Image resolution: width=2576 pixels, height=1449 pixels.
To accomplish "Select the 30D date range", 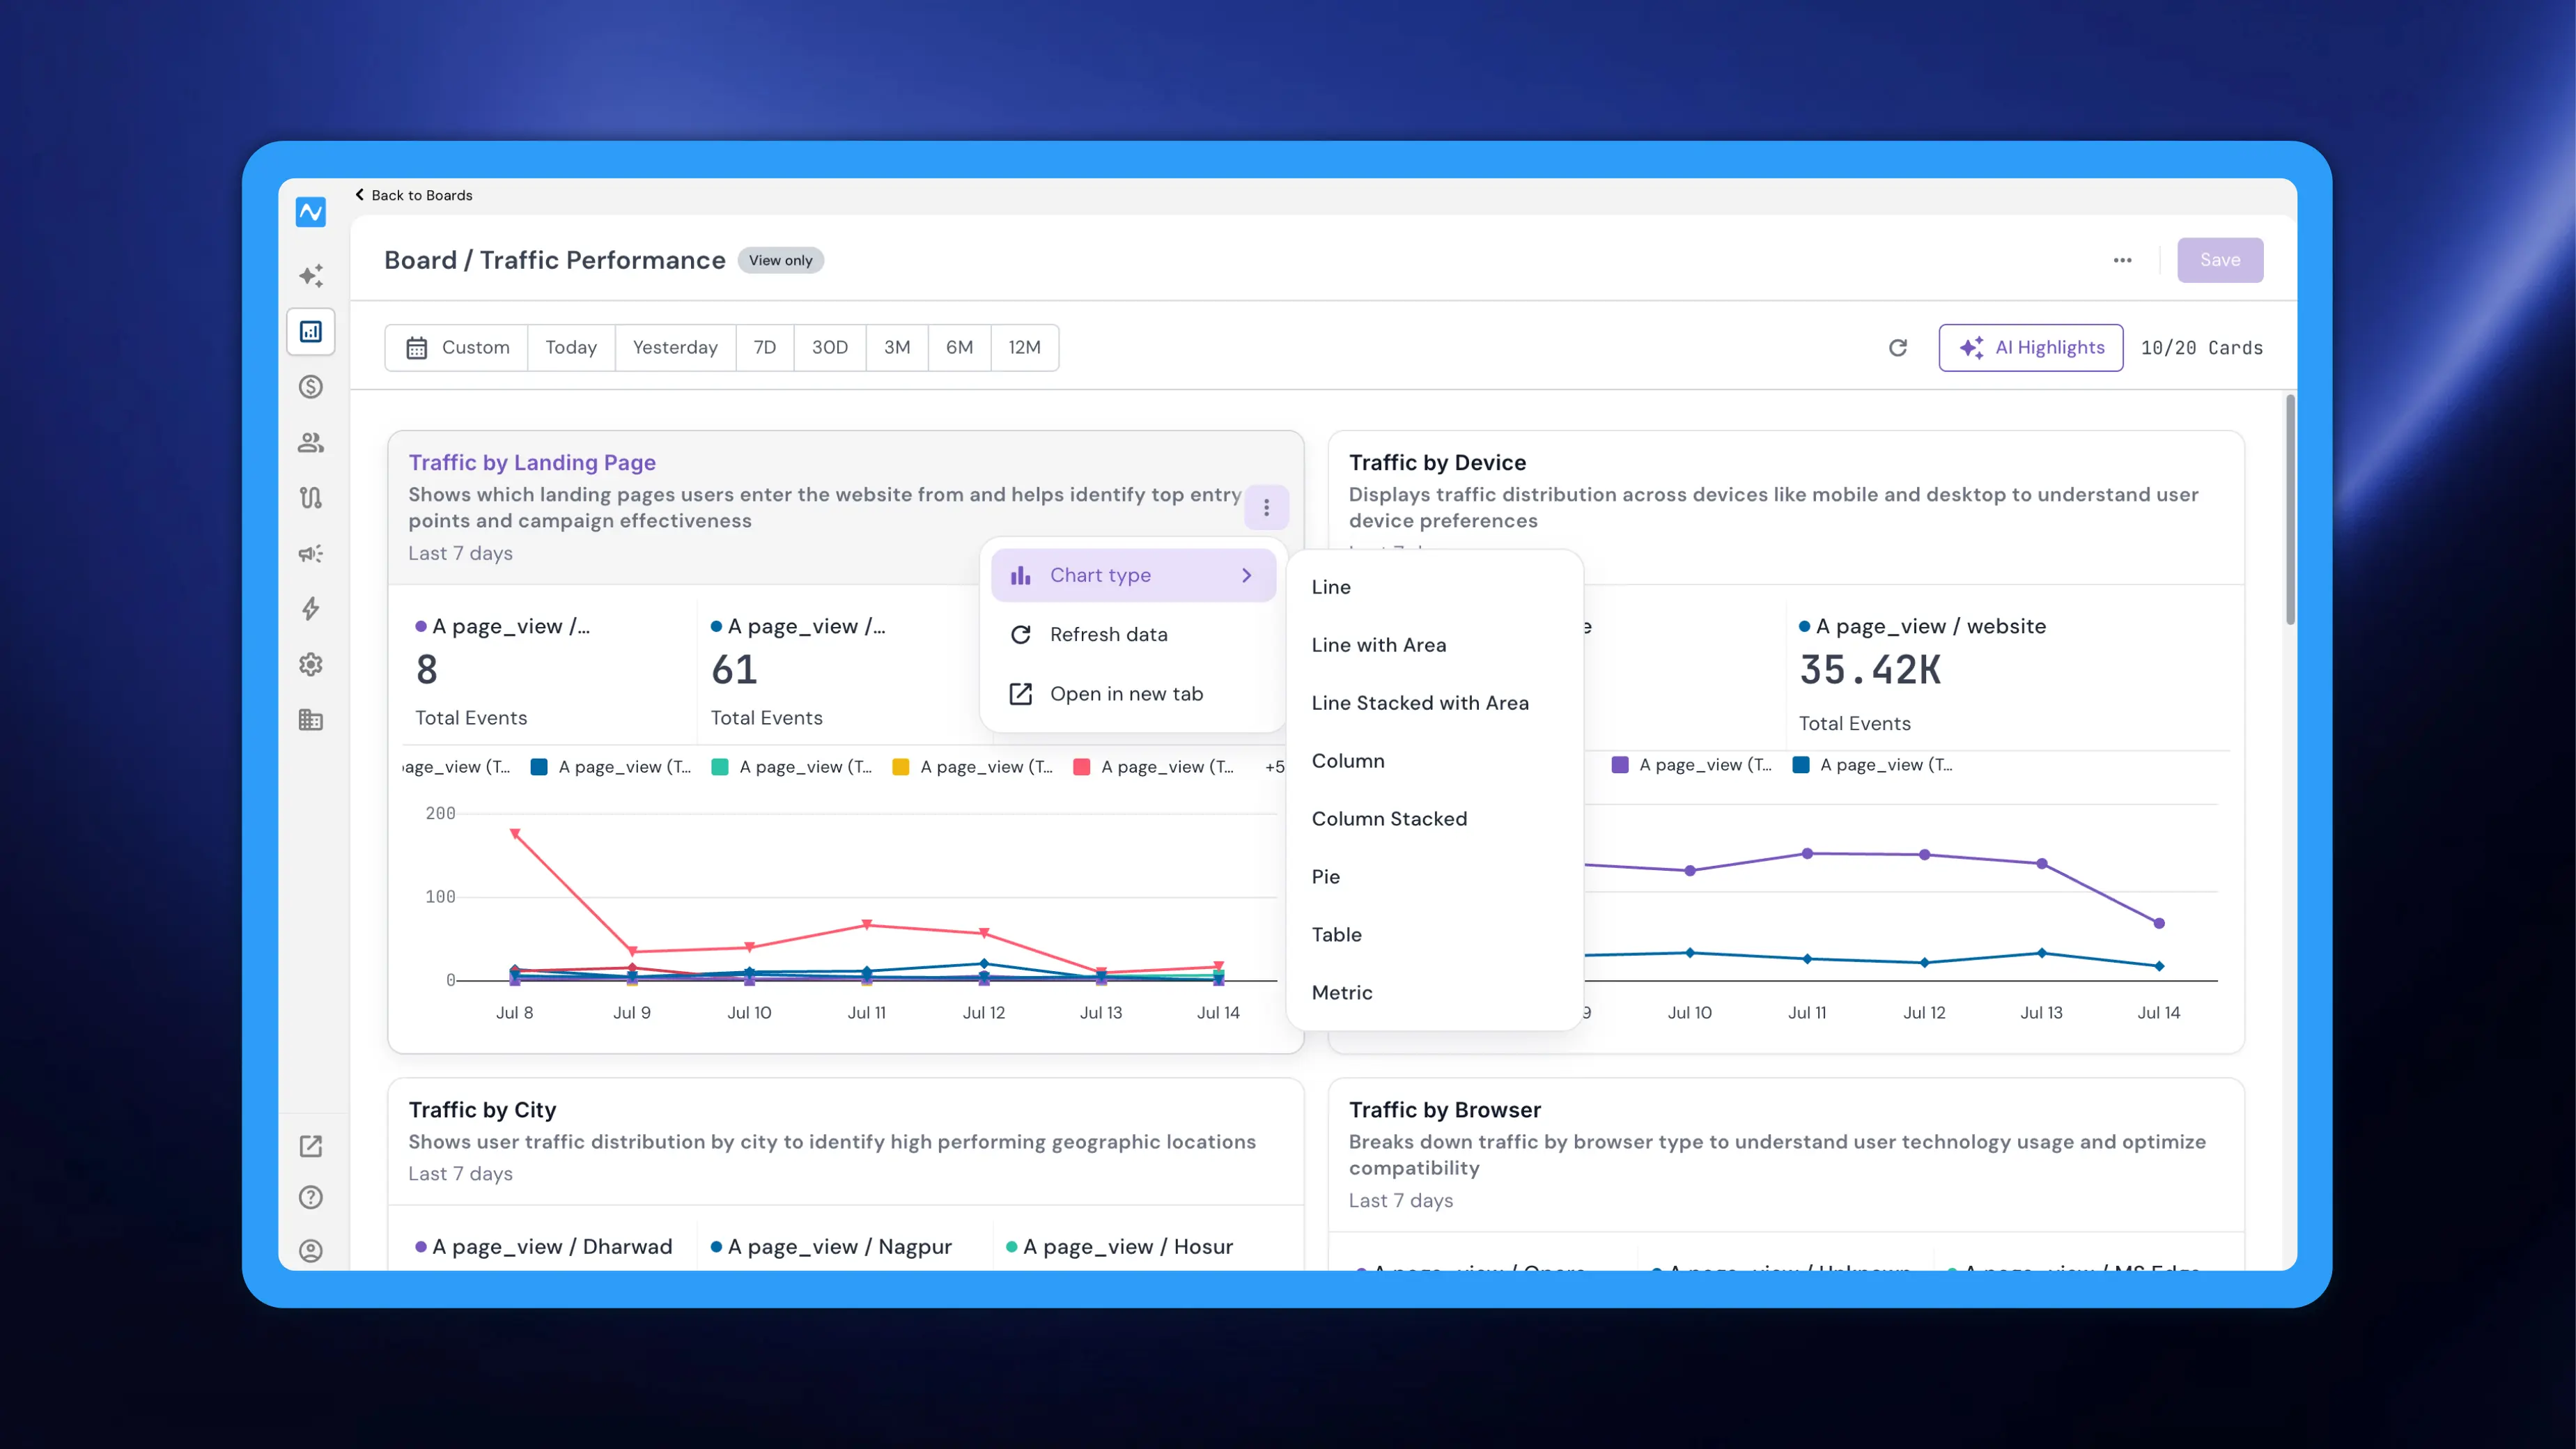I will point(830,347).
